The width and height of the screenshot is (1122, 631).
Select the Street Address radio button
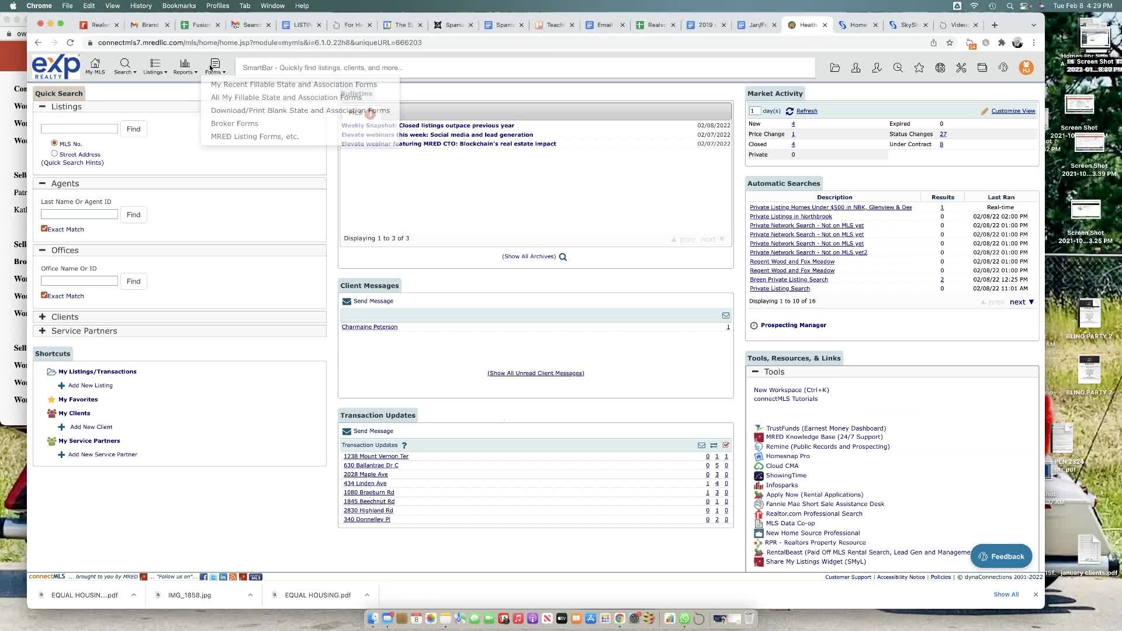[x=54, y=154]
